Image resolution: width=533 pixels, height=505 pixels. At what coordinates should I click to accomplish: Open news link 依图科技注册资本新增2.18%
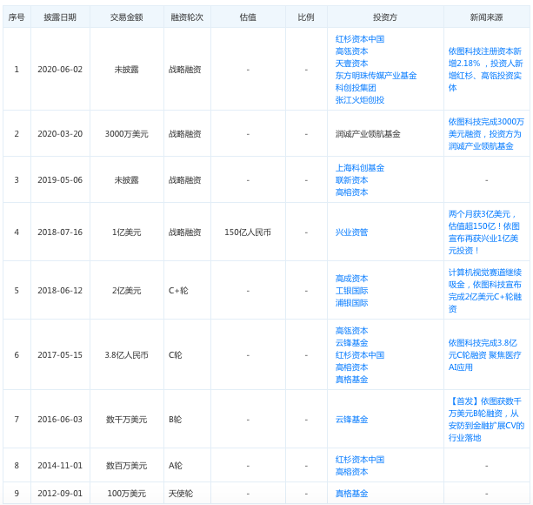click(x=486, y=70)
